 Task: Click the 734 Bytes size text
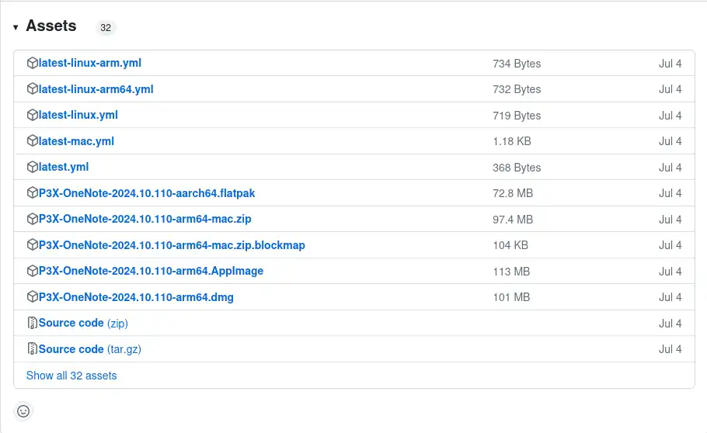pos(517,64)
